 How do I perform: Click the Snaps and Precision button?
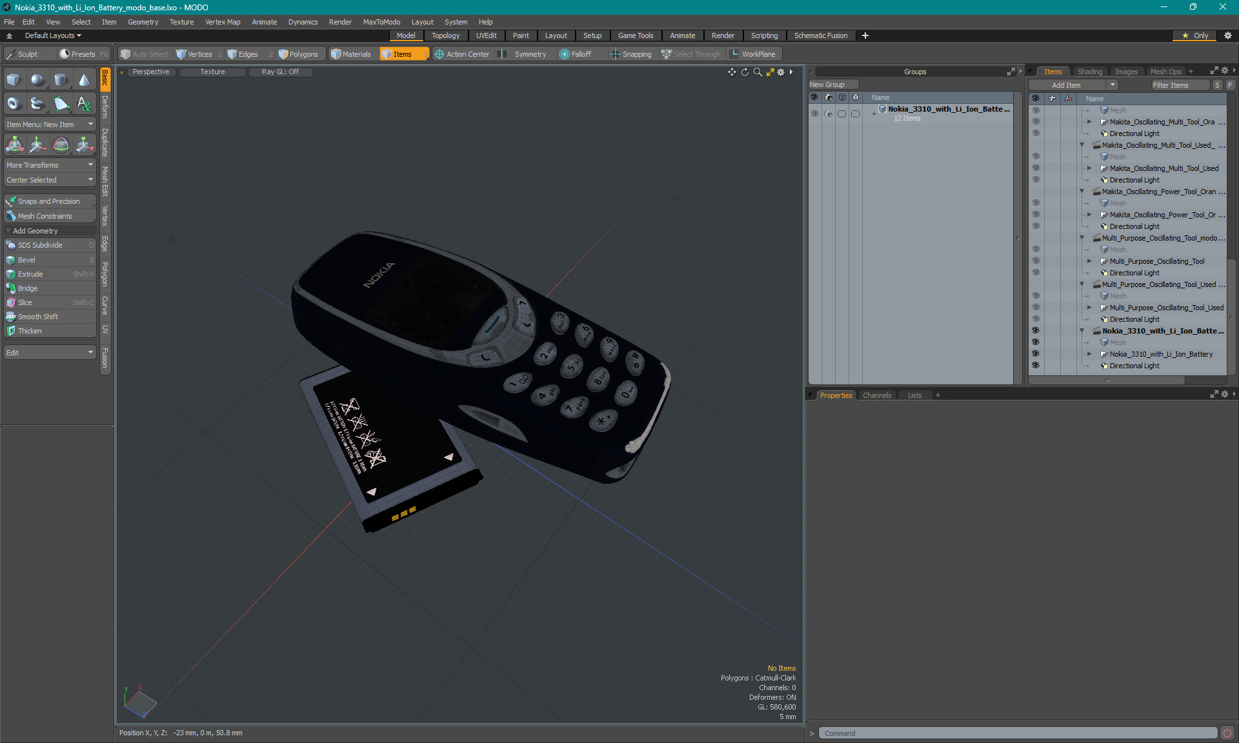[x=50, y=201]
